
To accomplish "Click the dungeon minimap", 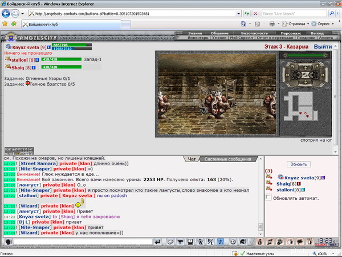I will [x=300, y=106].
